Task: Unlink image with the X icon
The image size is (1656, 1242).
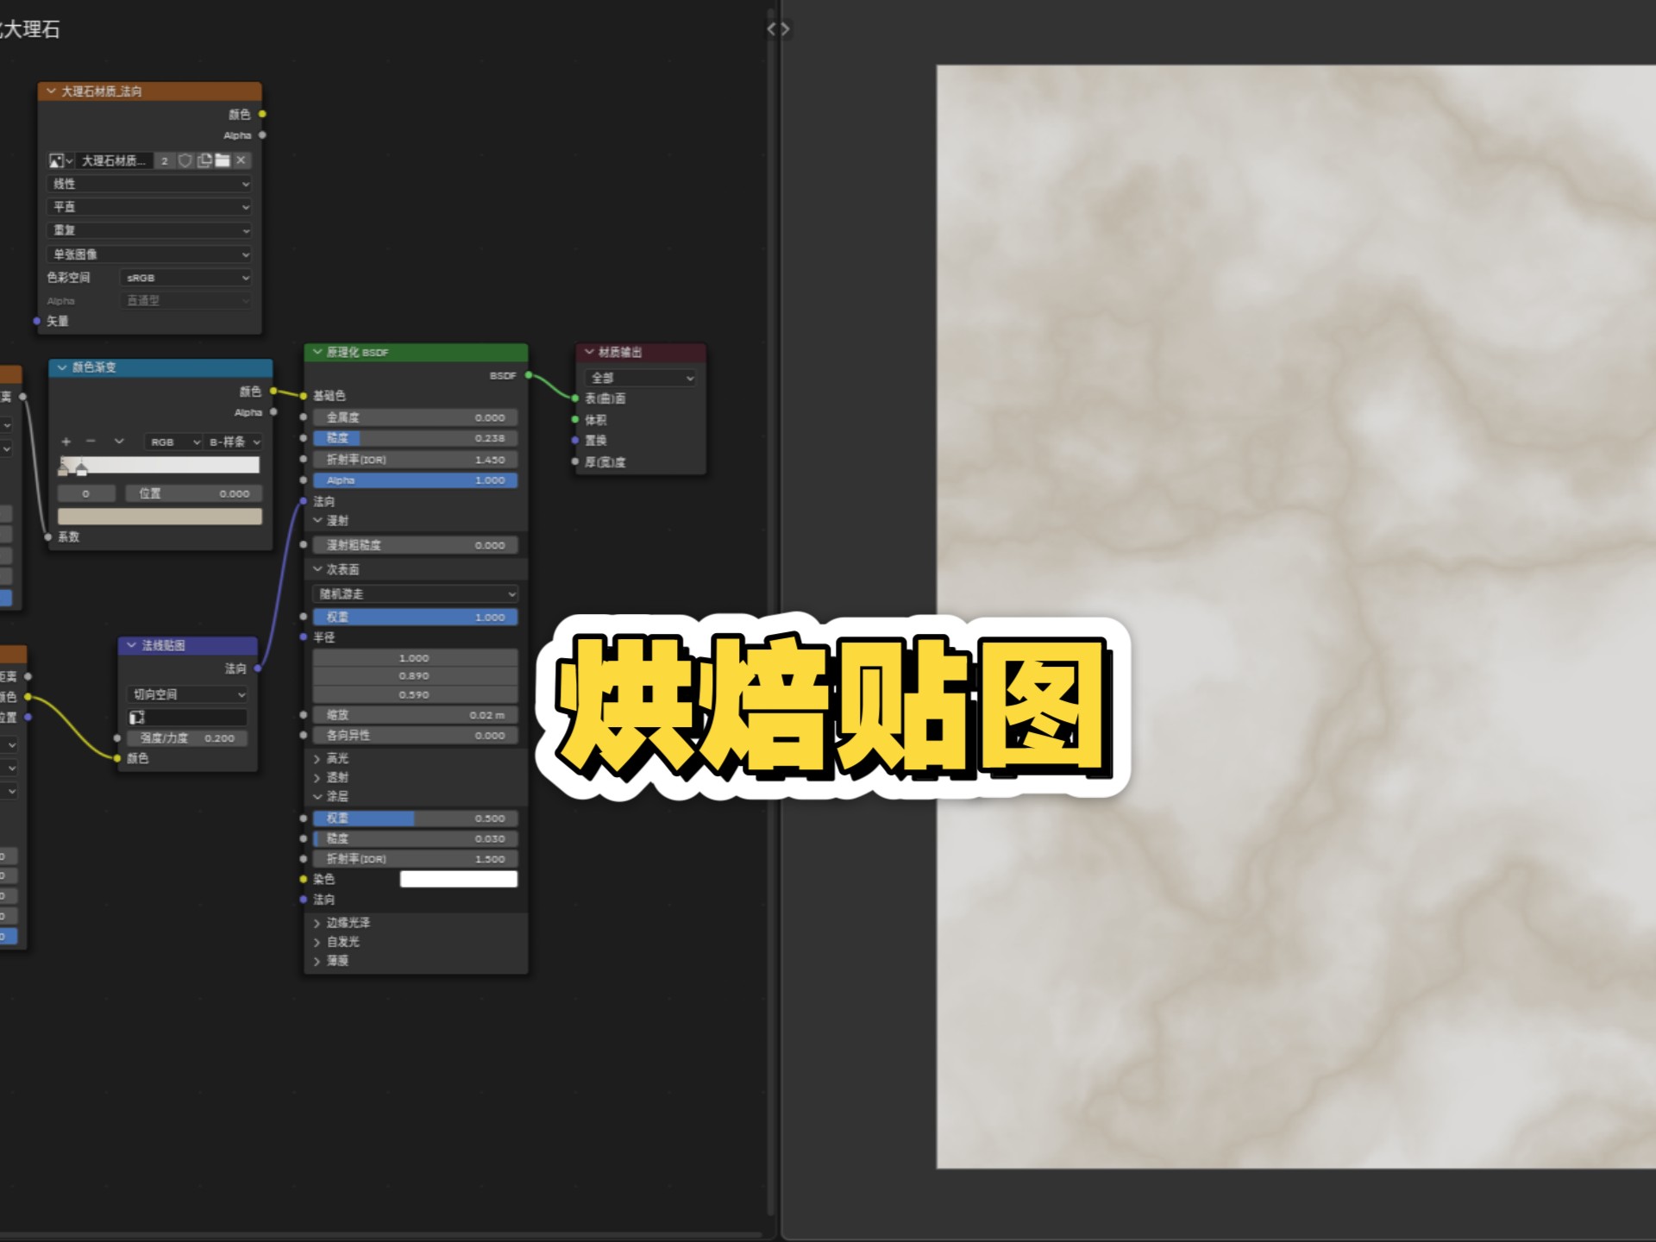Action: click(x=241, y=160)
